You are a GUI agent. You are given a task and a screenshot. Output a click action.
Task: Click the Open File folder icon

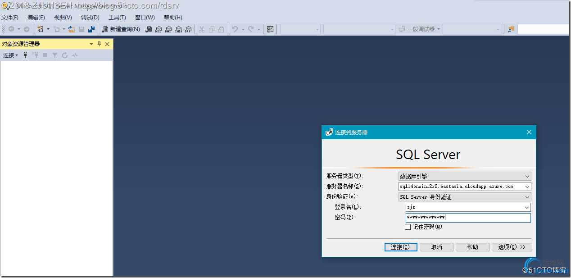point(72,29)
